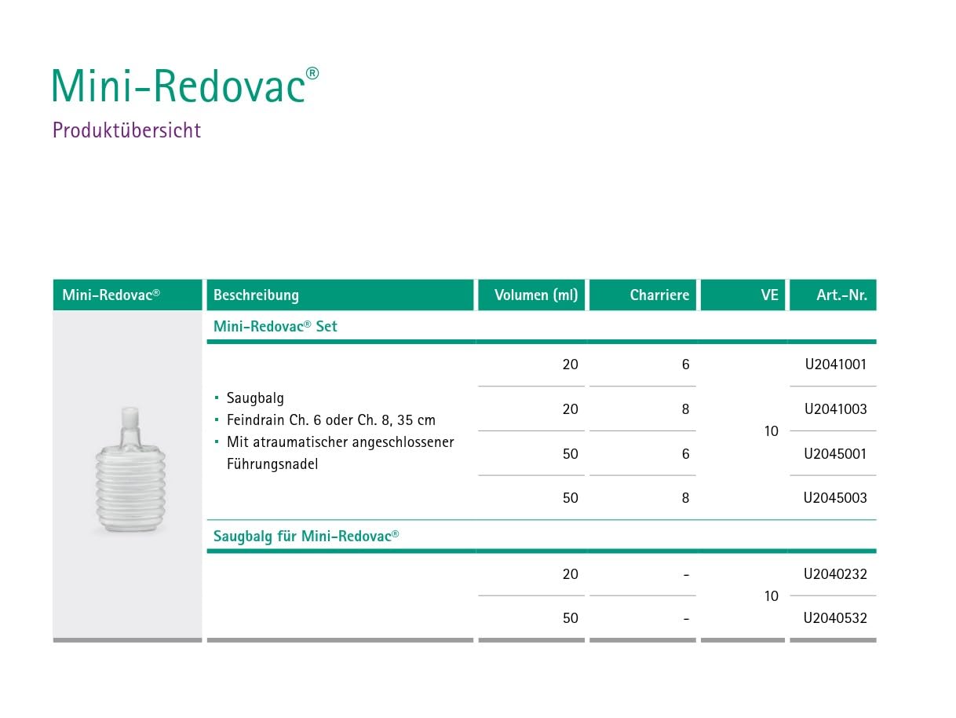The image size is (956, 718).
Task: Click the Mini-Redovac page title
Action: pos(185,86)
